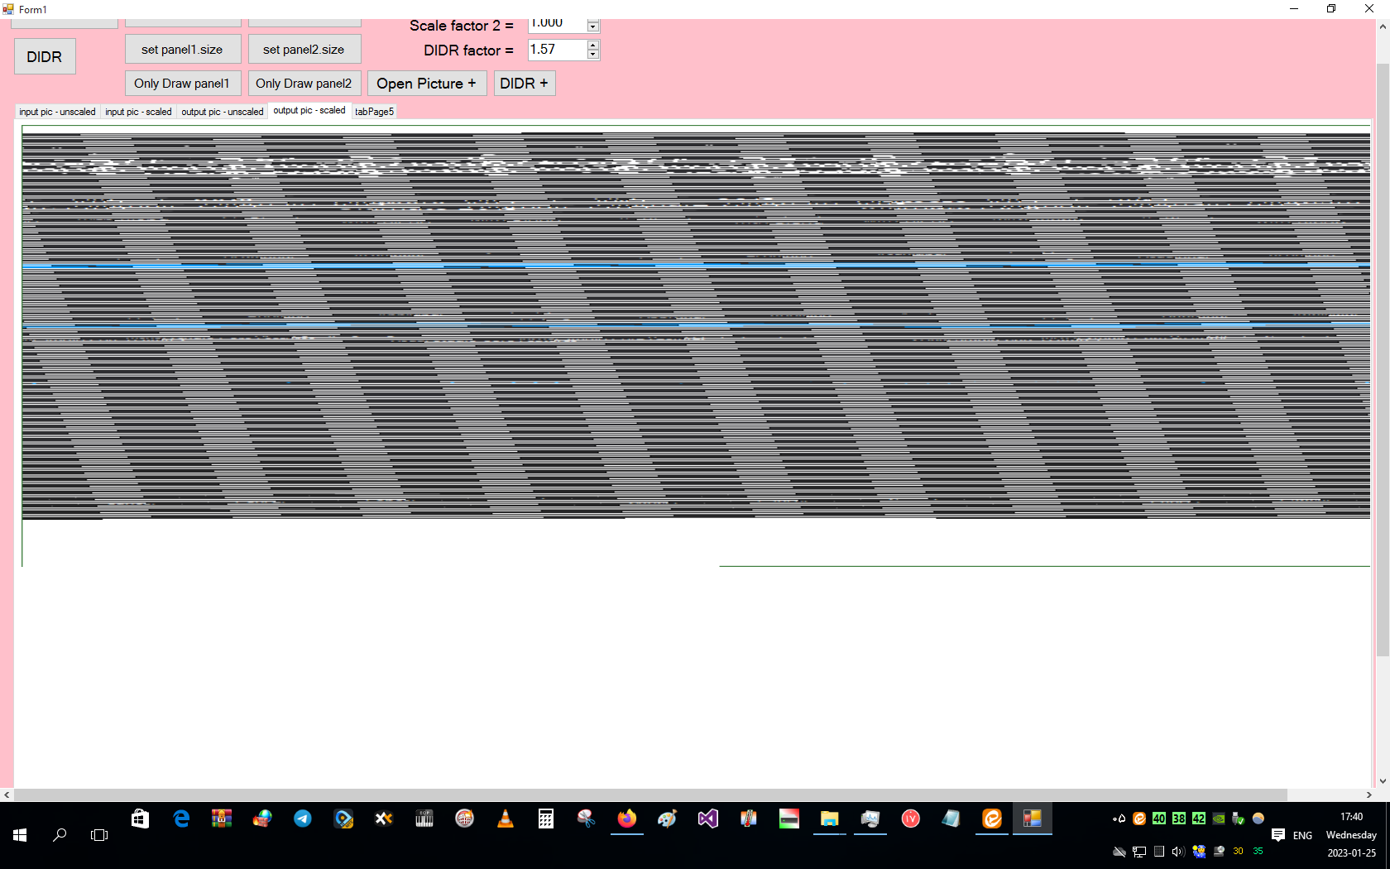The image size is (1390, 869).
Task: Open the WinRAR taskbar icon
Action: (222, 819)
